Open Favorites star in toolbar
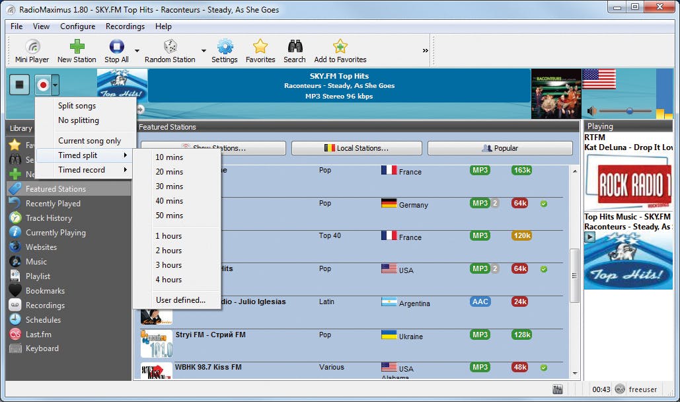 click(260, 51)
